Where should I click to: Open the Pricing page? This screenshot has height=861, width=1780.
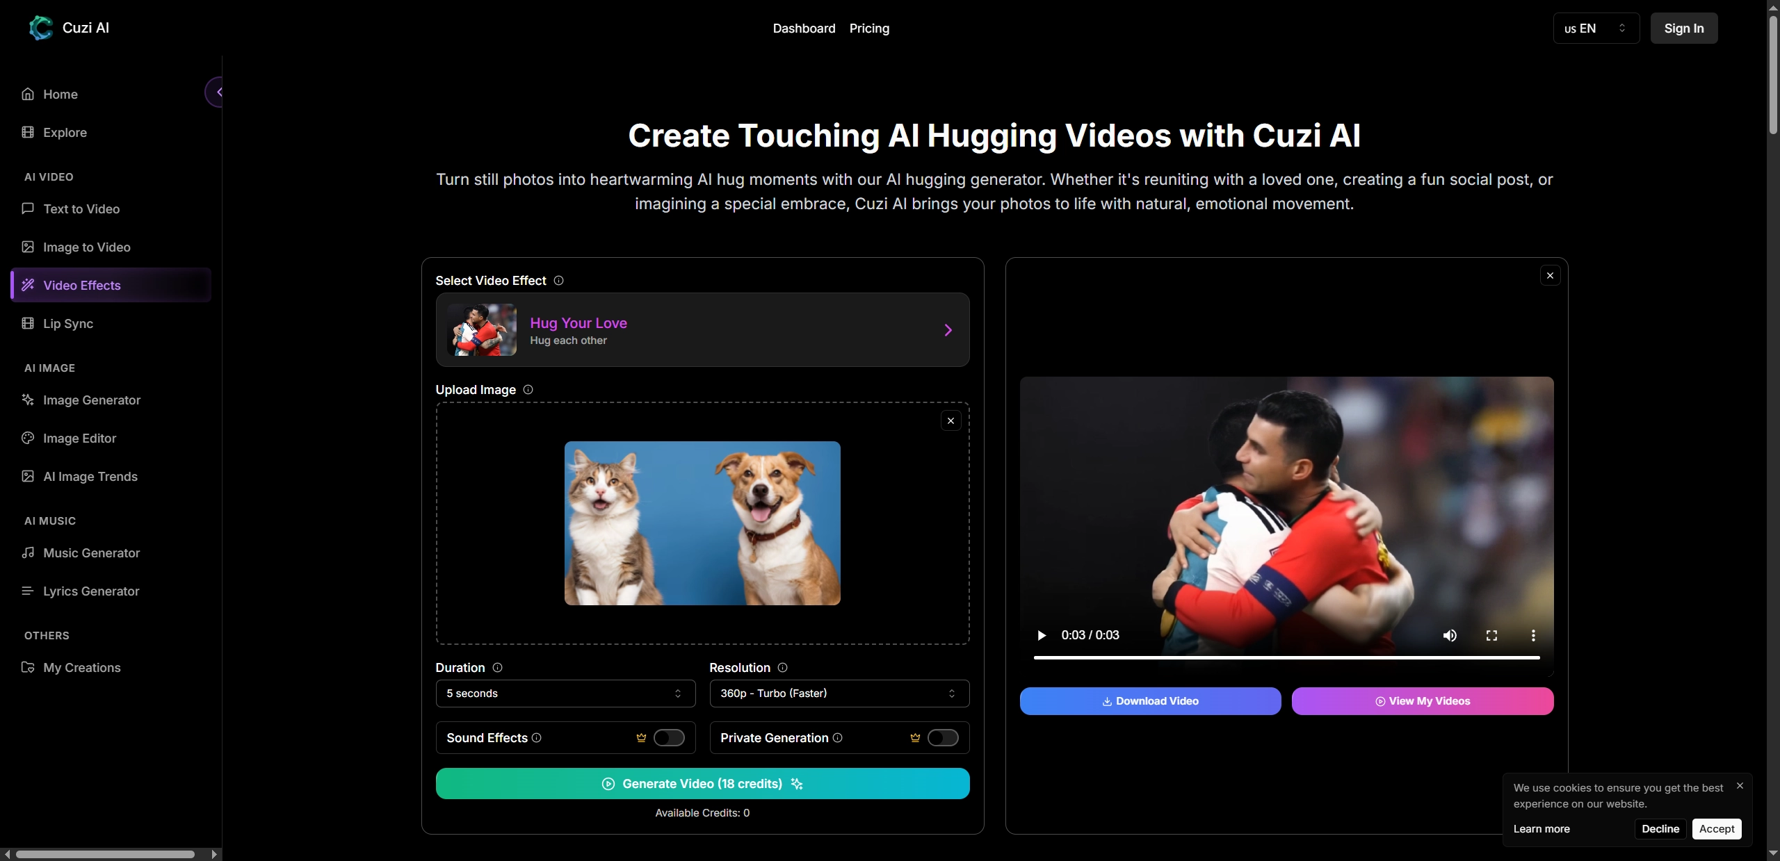point(869,28)
